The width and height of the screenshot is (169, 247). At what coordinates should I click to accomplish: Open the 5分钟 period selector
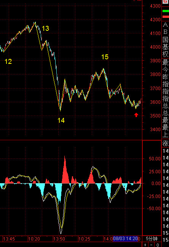[151, 239]
